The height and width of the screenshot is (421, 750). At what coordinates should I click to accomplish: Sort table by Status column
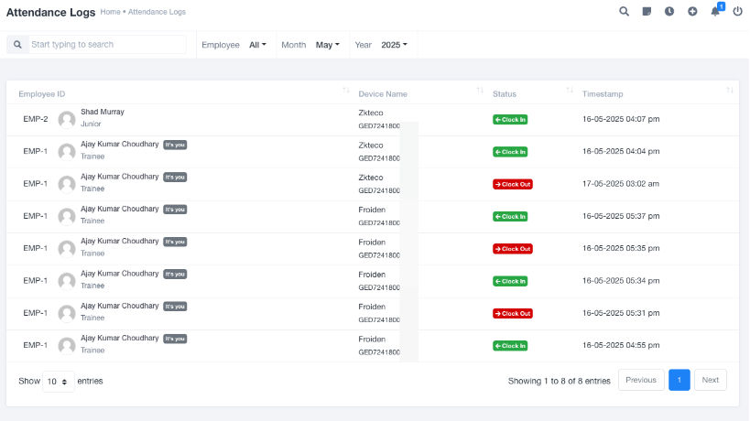(570, 91)
